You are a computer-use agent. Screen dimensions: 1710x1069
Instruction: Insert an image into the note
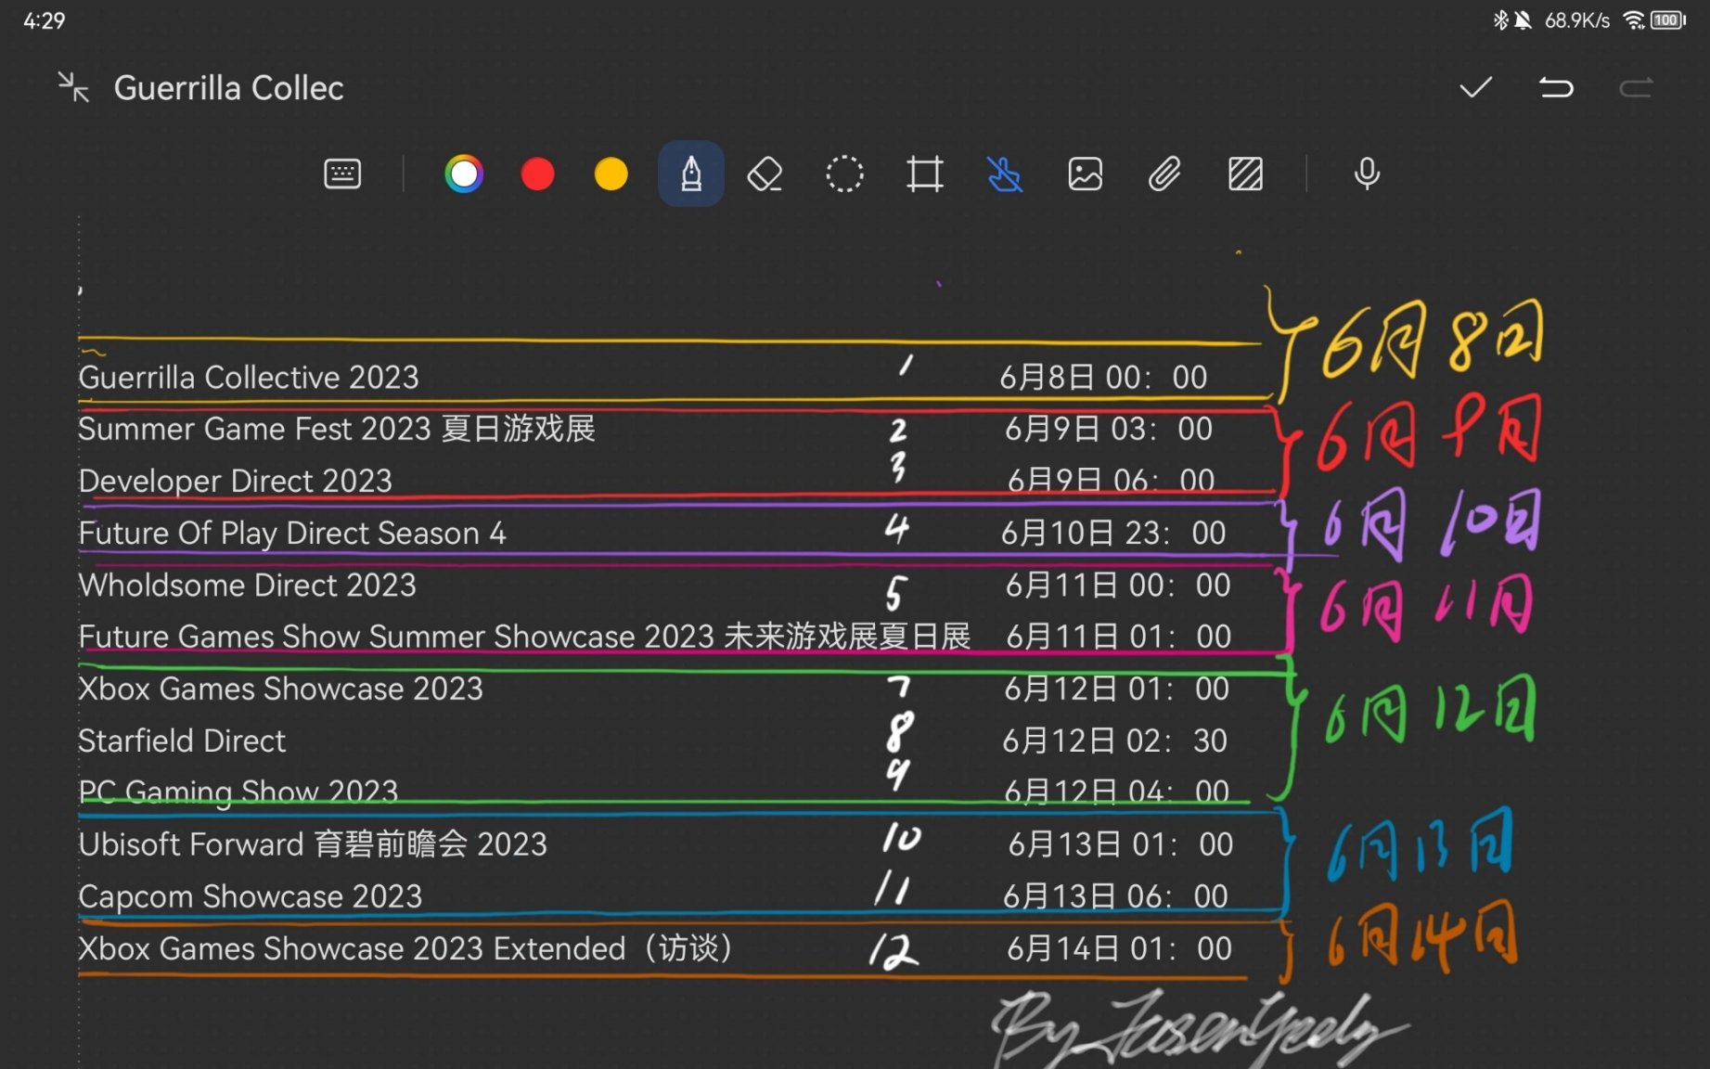tap(1085, 174)
